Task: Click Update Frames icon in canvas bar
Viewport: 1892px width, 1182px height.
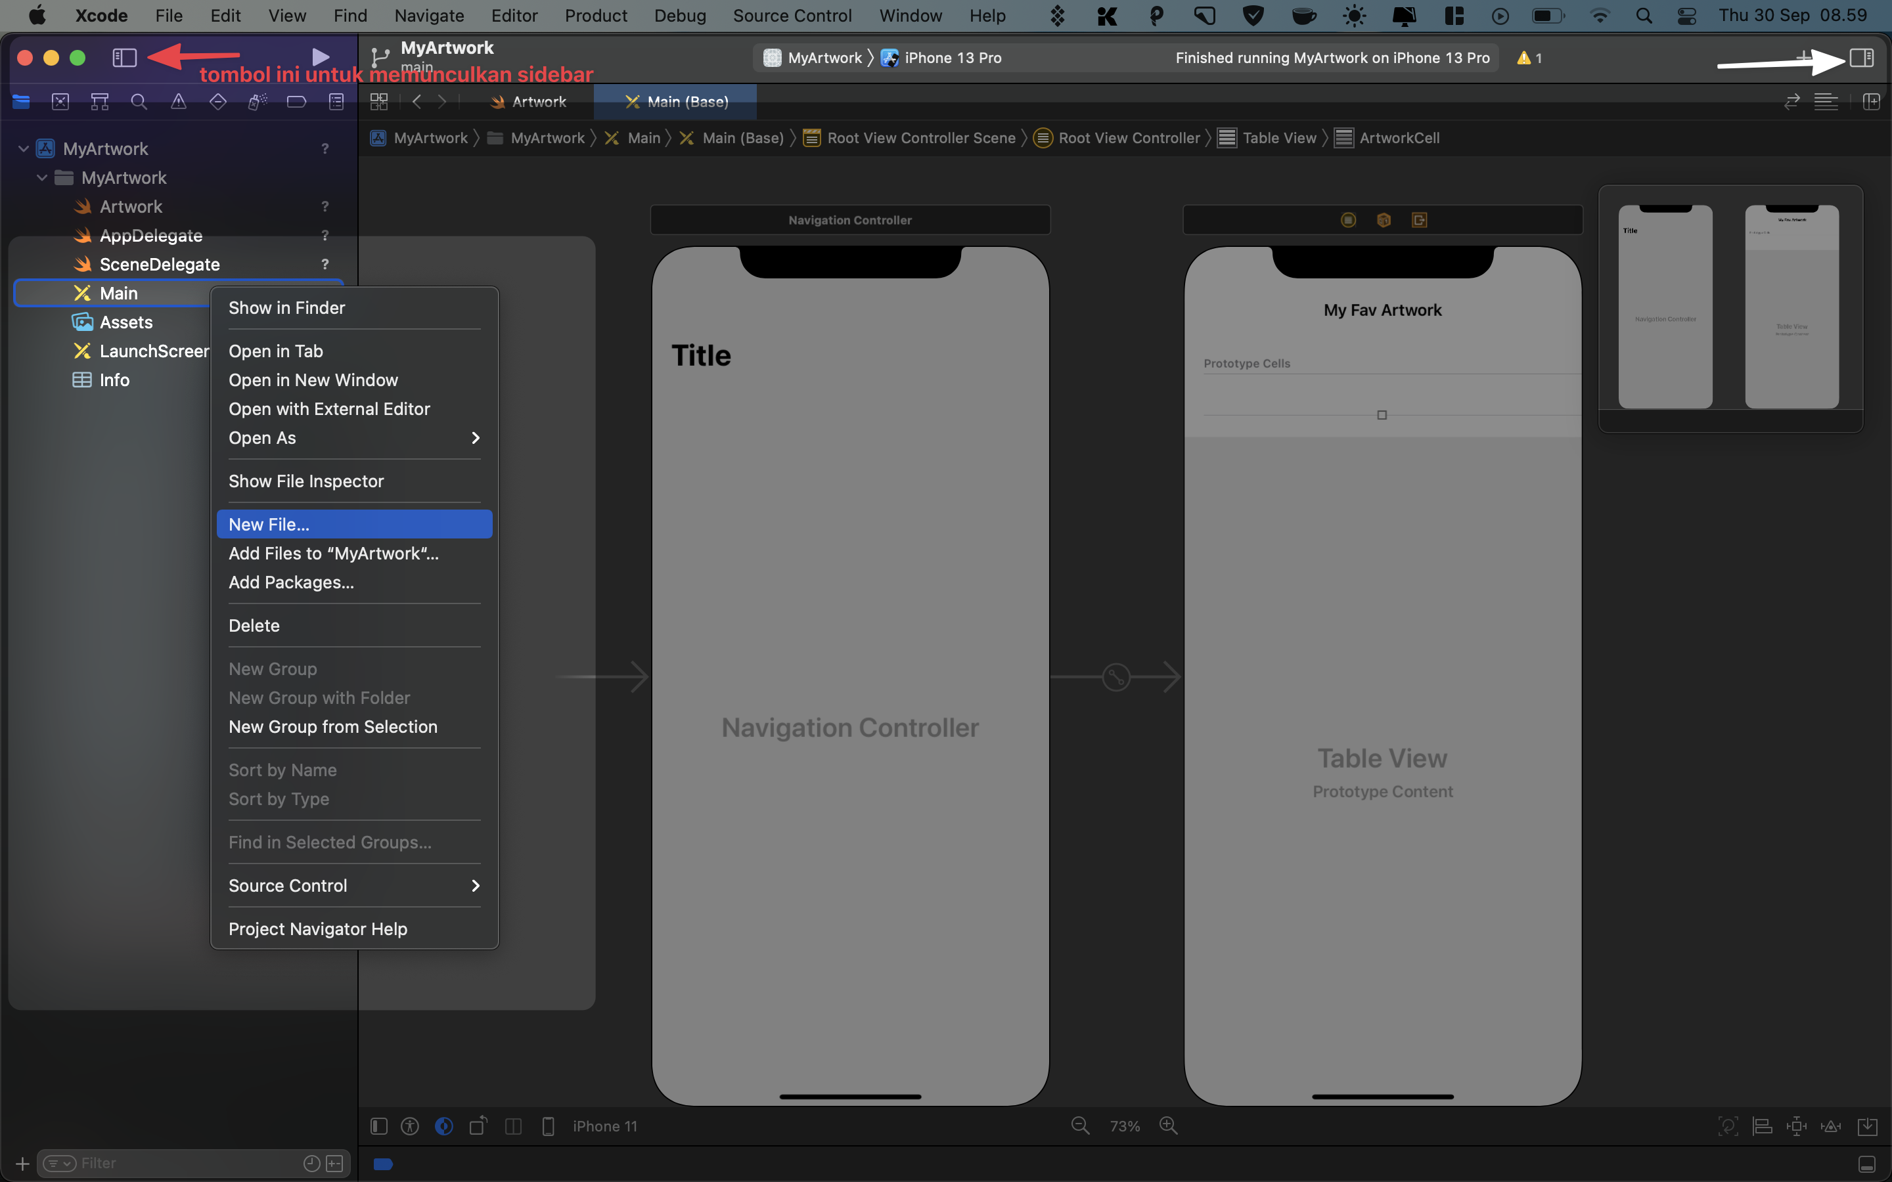Action: 1728,1126
